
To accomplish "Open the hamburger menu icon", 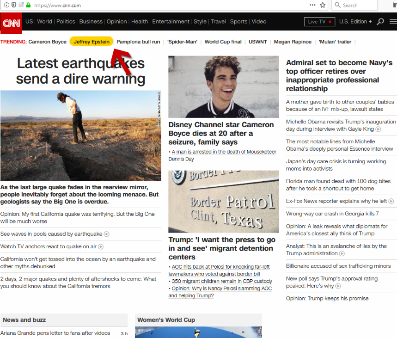I will coord(393,22).
